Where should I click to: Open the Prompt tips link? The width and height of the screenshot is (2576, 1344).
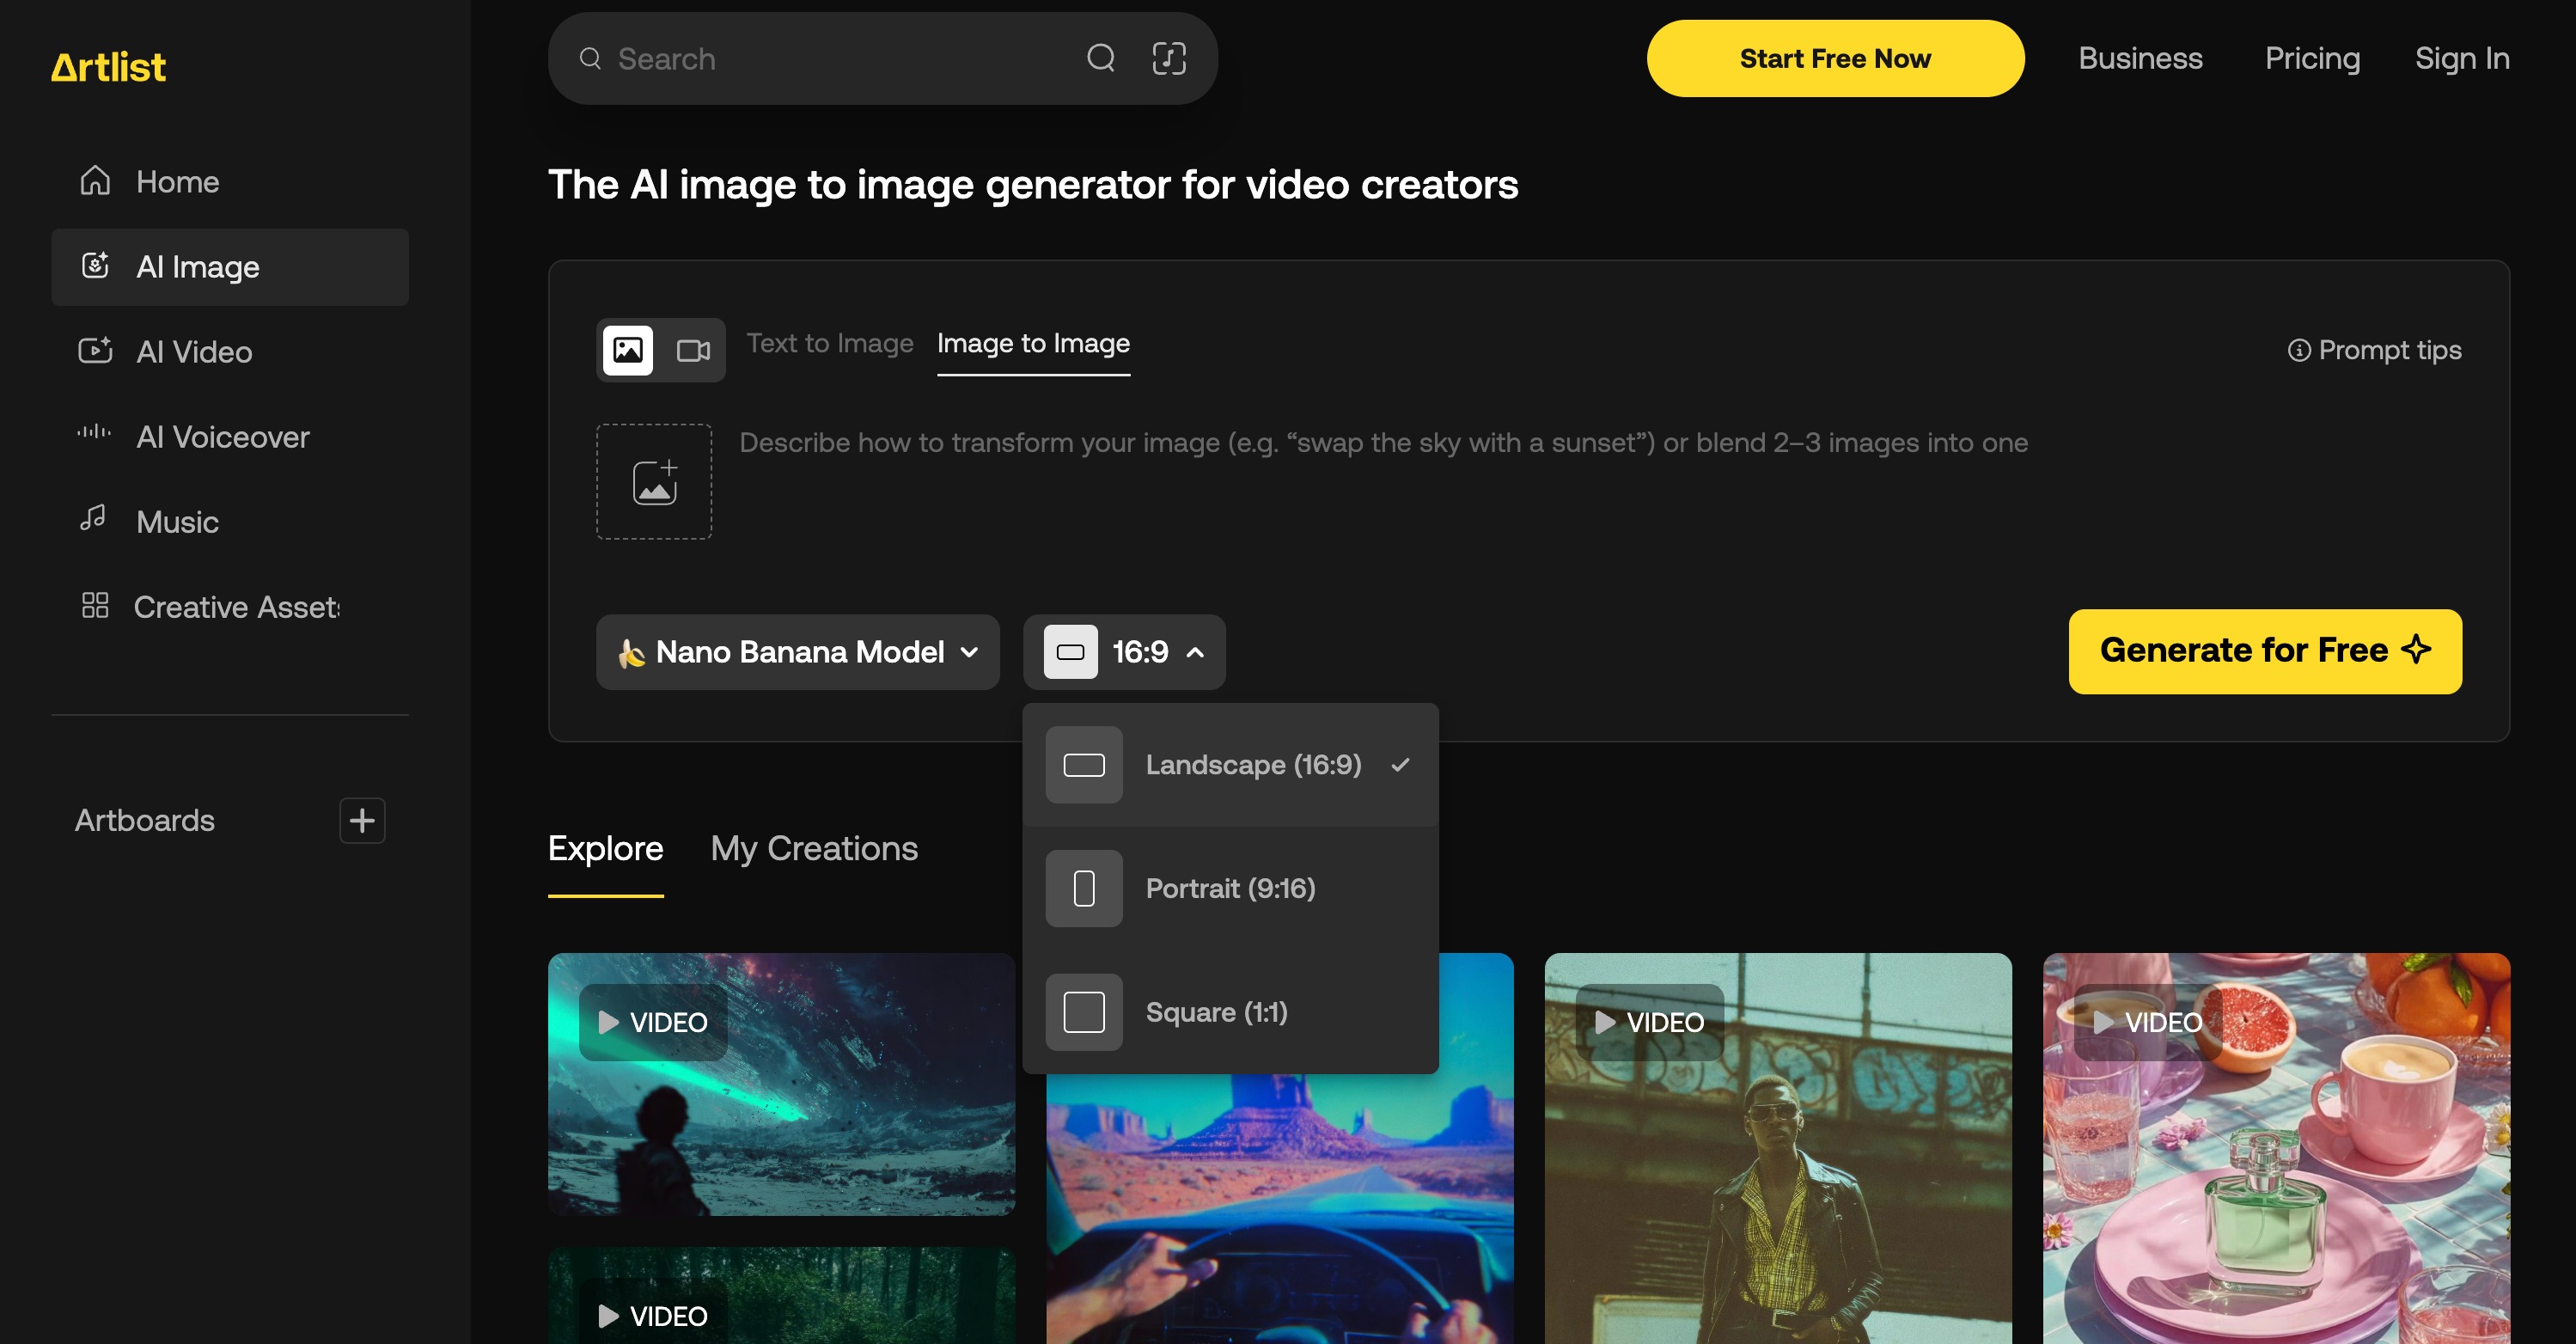tap(2375, 350)
